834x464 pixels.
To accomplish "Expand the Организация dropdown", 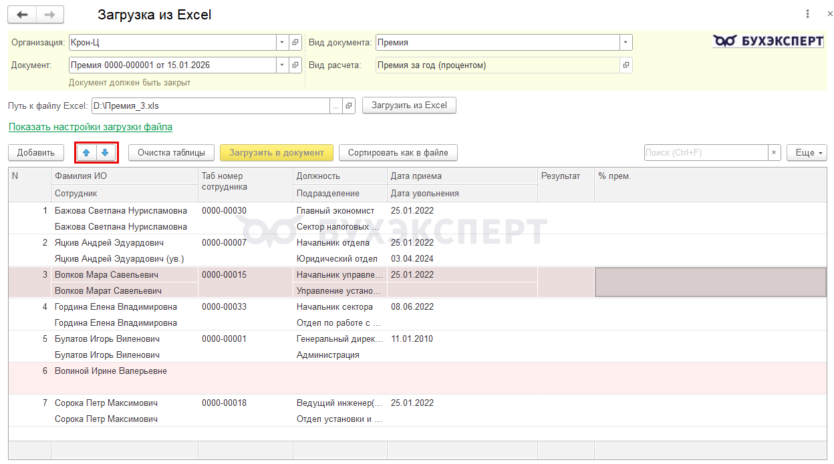I will tap(281, 43).
